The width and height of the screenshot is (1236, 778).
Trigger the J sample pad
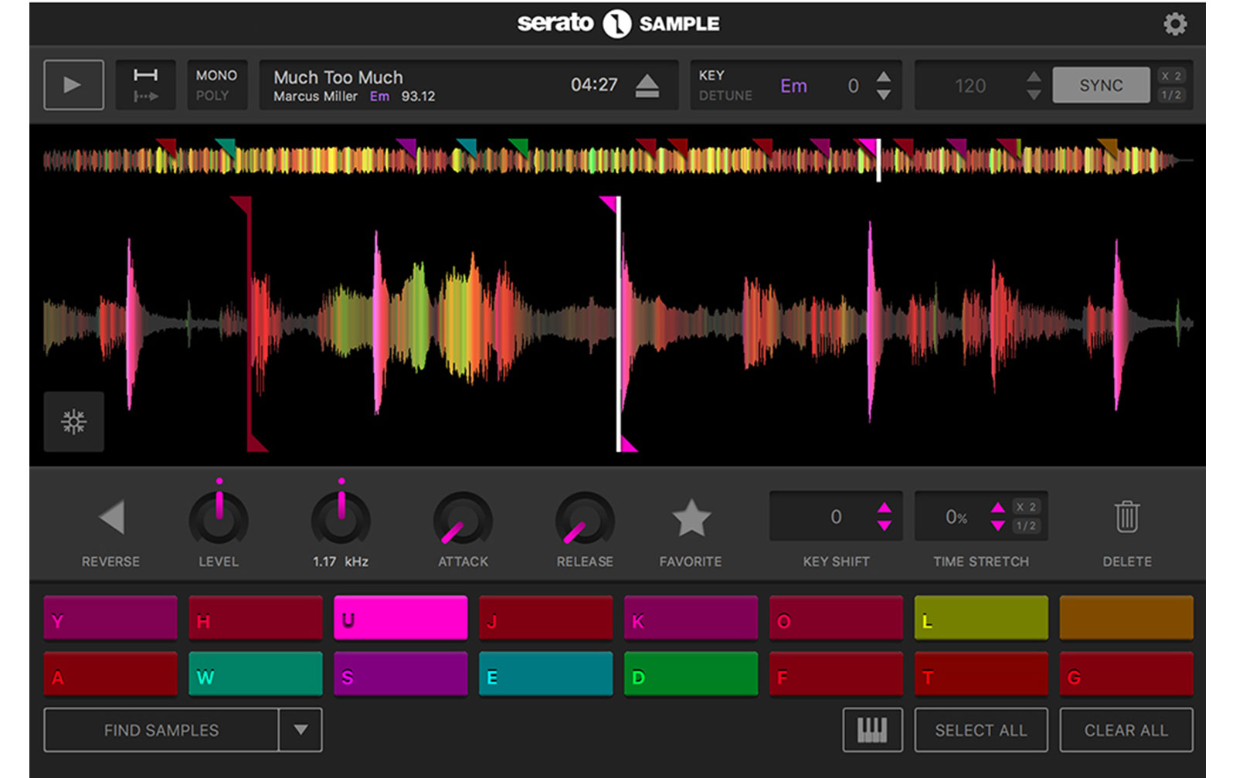click(546, 618)
